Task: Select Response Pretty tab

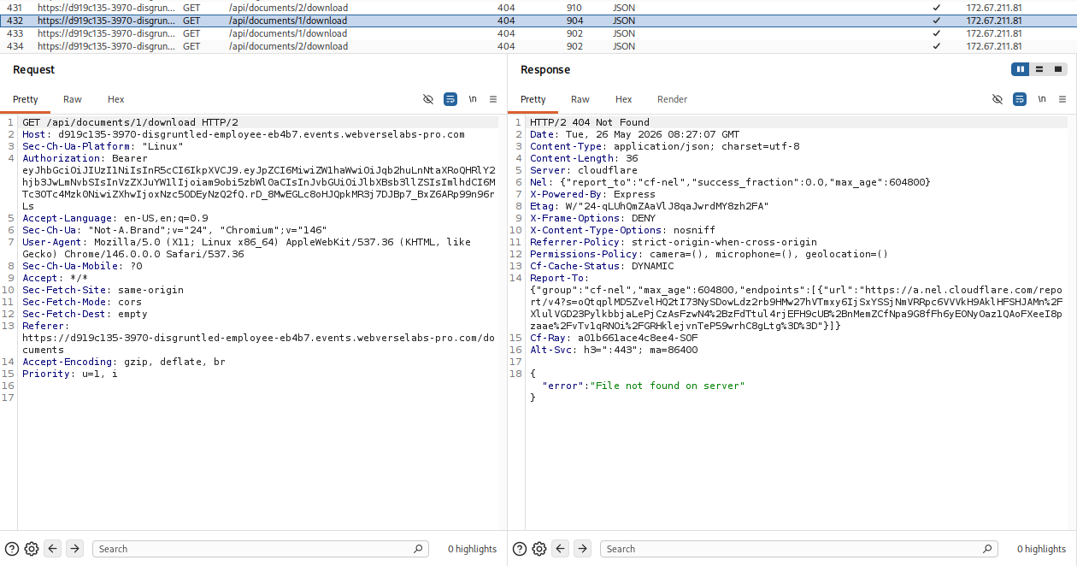Action: tap(533, 99)
